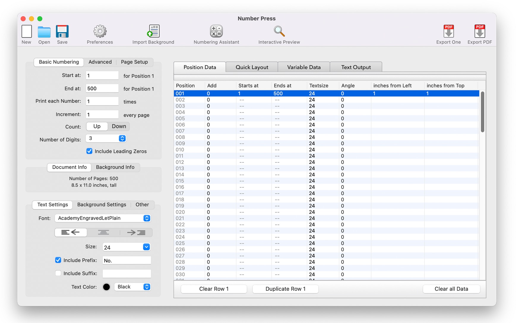This screenshot has width=519, height=323.
Task: Click the prefix text field 'No.'
Action: (127, 260)
